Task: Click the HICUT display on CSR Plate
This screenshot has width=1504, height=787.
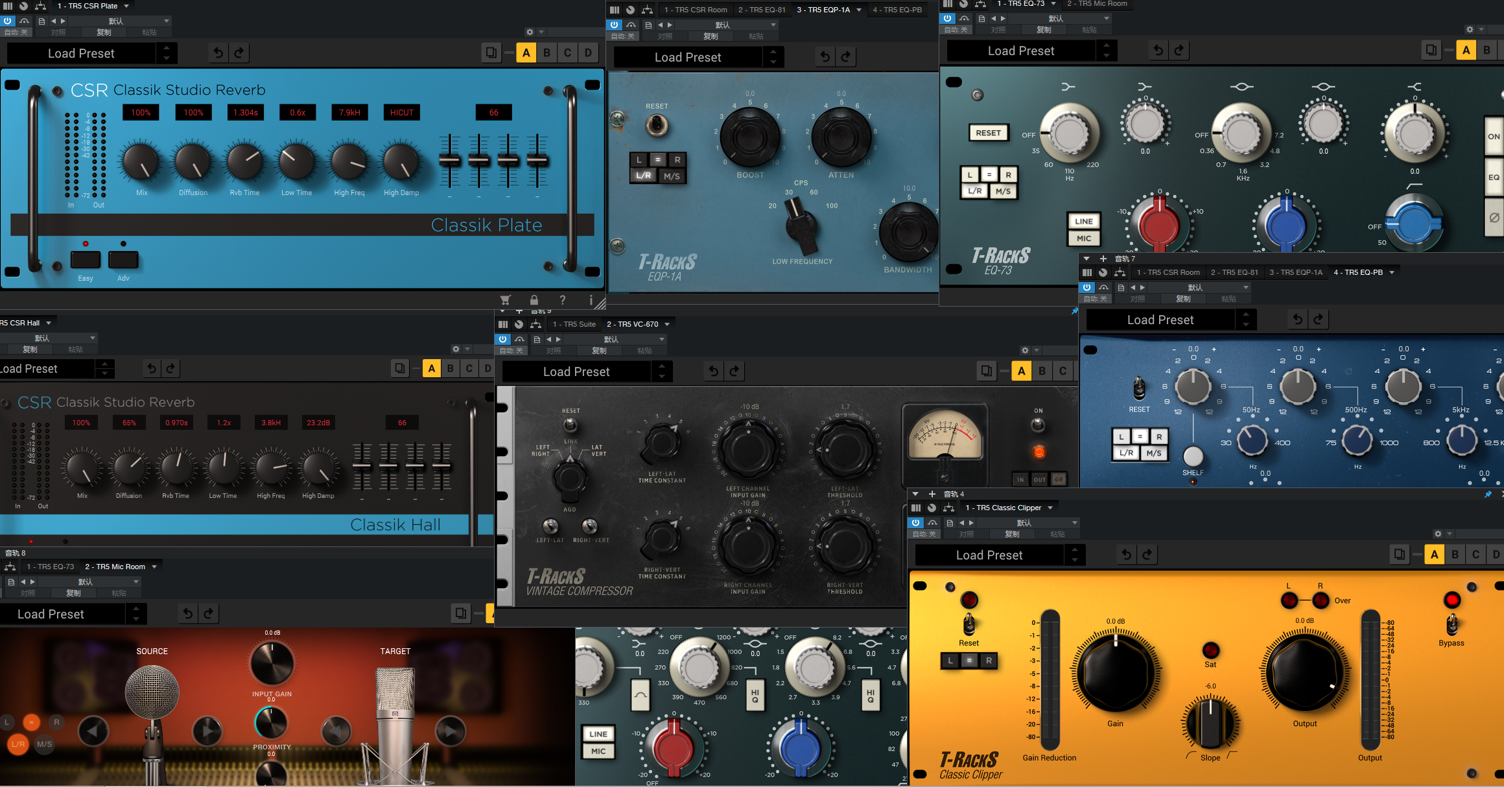Action: click(x=402, y=113)
